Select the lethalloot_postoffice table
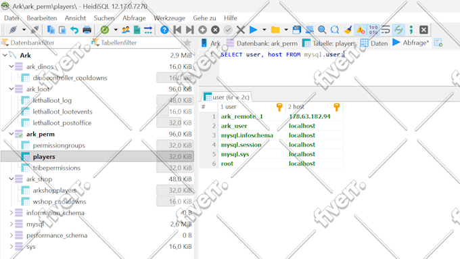Image resolution: width=460 pixels, height=259 pixels. pos(62,123)
